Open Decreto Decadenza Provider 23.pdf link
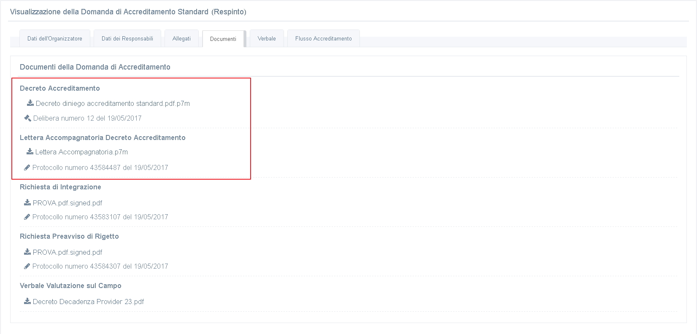This screenshot has width=697, height=334. pos(88,302)
